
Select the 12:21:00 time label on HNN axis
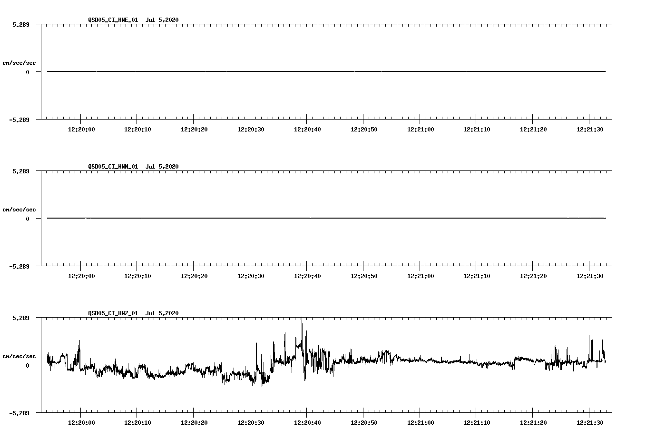click(420, 276)
